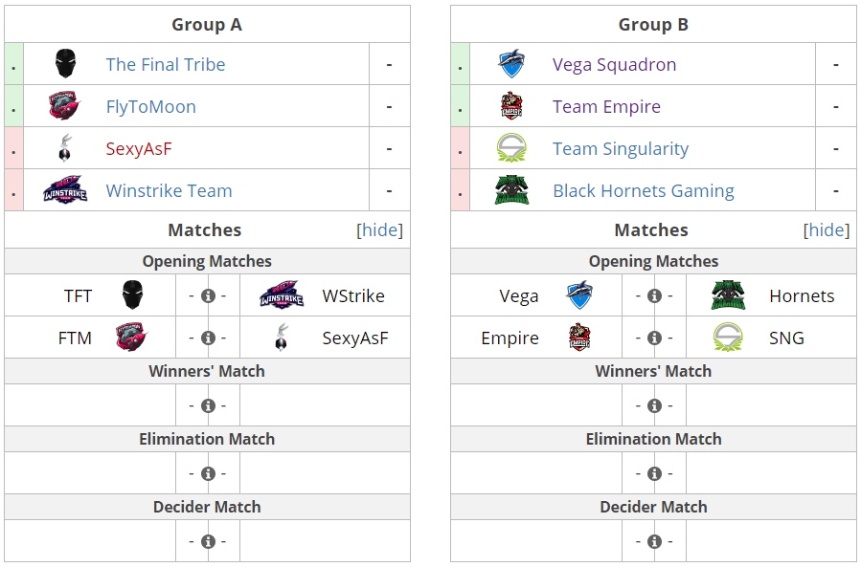Open info for Group A Elimination Match
The image size is (861, 567).
point(208,473)
